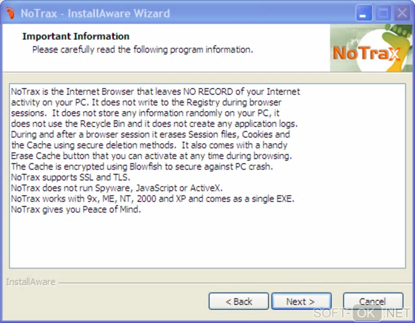This screenshot has width=415, height=323.
Task: Click line starting "Erase Cache button that you can activate"
Action: click(151, 156)
